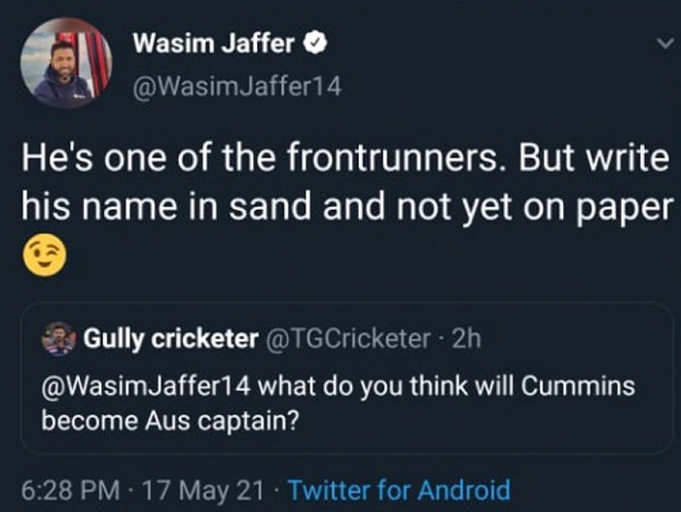Open Gully cricketer's small avatar
Screen dimensions: 681x512
click(58, 339)
